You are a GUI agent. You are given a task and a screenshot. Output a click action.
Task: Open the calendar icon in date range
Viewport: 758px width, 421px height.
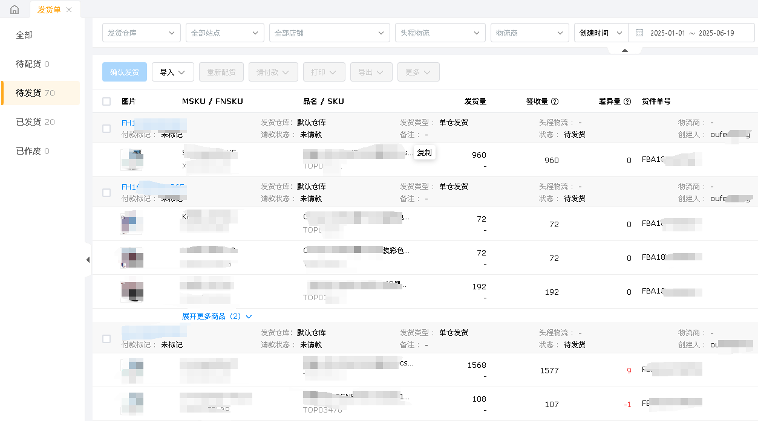639,33
